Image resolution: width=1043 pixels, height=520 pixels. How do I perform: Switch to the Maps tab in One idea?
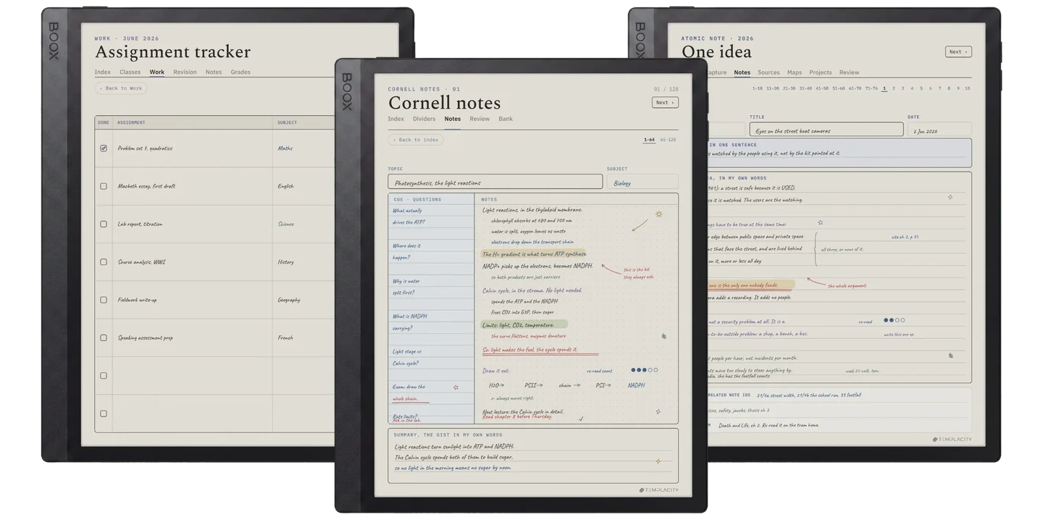[x=795, y=72]
